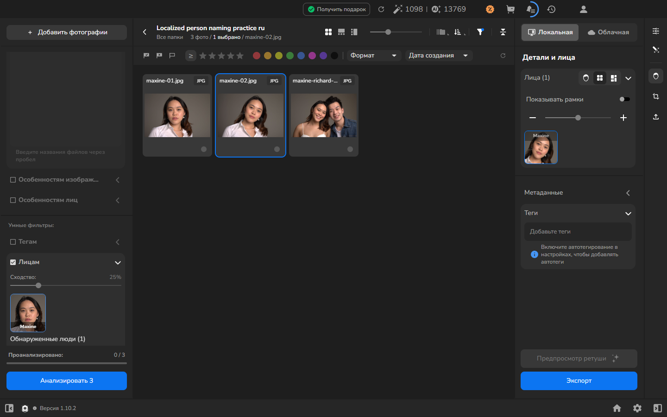This screenshot has height=417, width=667.
Task: Collapse the 'Лица (1)' section chevron
Action: [x=628, y=78]
